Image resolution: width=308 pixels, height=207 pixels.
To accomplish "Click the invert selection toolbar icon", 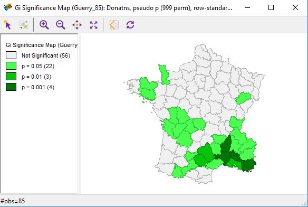I will pyautogui.click(x=24, y=25).
